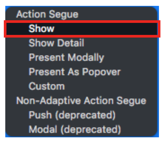Image resolution: width=166 pixels, height=142 pixels.
Task: Pick the deprecated Push non-adaptive segue
Action: [x=82, y=115]
